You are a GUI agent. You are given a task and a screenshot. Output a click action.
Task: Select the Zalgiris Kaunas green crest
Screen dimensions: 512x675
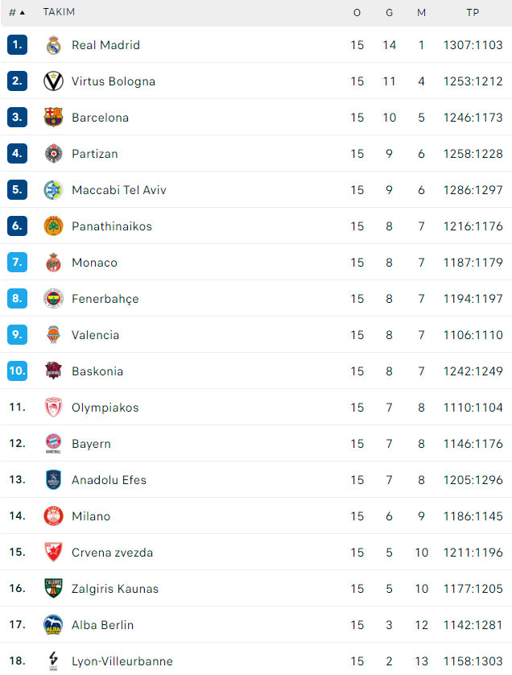pyautogui.click(x=53, y=588)
